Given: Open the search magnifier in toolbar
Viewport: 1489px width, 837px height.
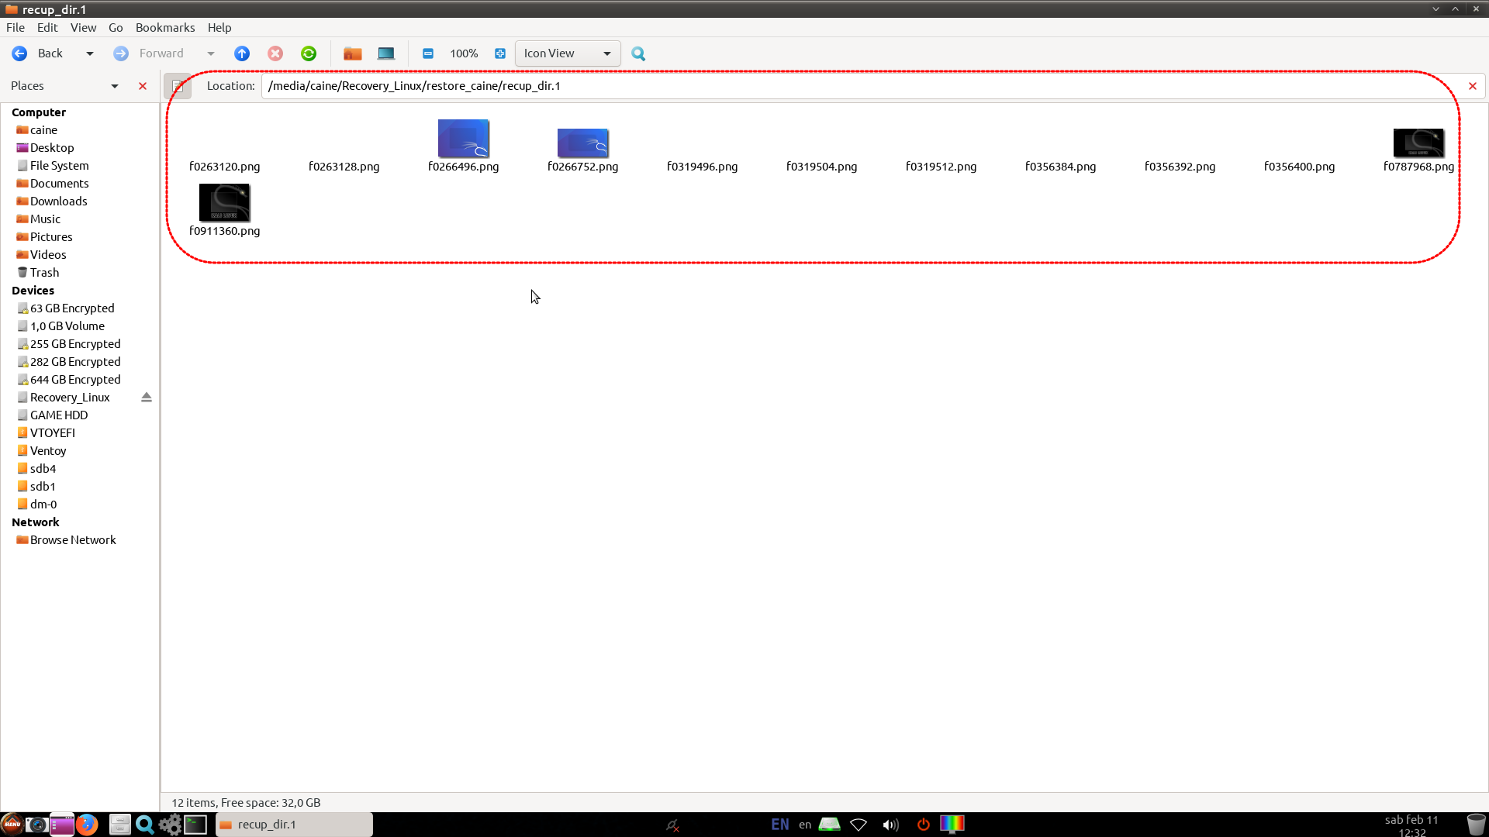Looking at the screenshot, I should coord(638,53).
